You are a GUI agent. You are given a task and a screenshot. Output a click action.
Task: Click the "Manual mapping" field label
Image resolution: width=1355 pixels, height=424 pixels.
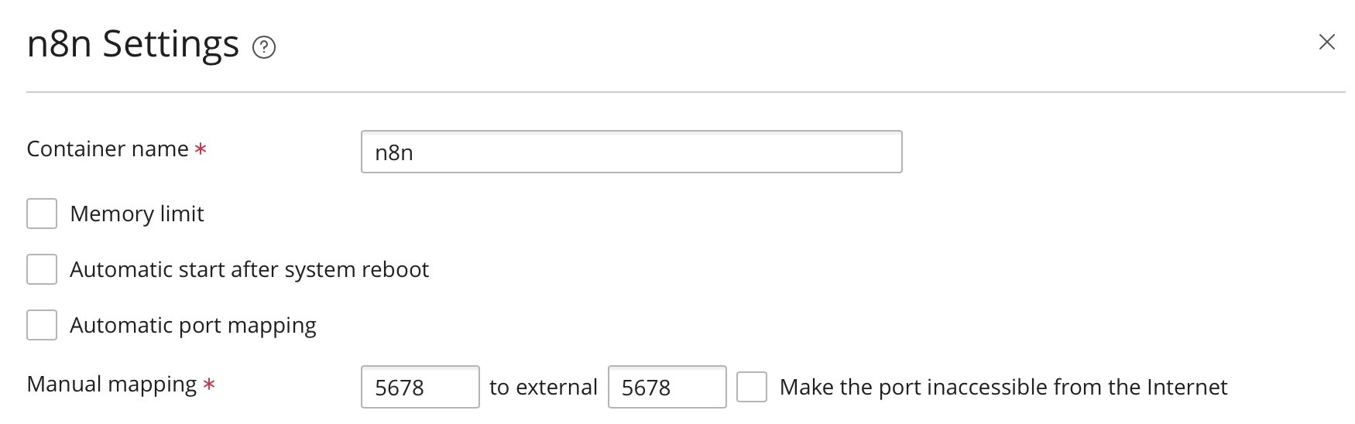click(x=111, y=384)
